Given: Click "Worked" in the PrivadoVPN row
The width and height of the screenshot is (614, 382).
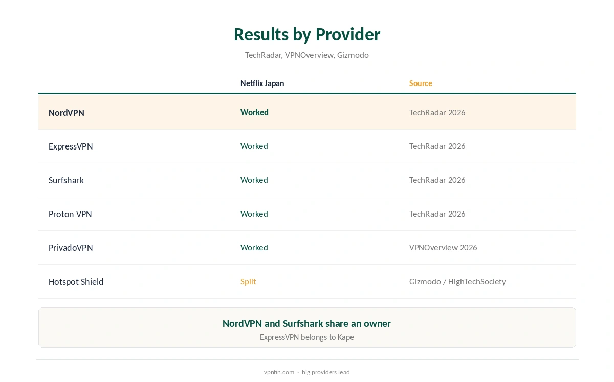Looking at the screenshot, I should 254,247.
